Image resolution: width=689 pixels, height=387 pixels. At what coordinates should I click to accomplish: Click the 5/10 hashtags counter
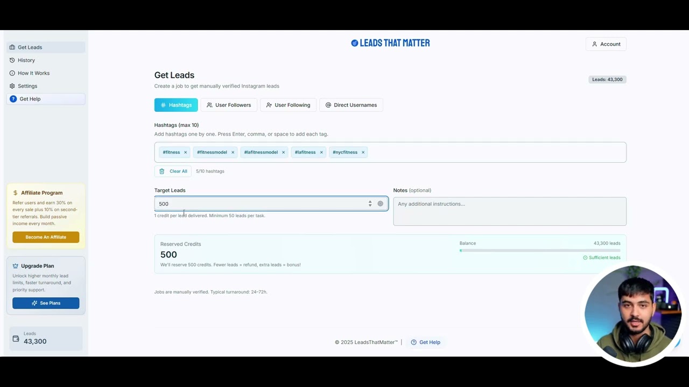pyautogui.click(x=210, y=171)
